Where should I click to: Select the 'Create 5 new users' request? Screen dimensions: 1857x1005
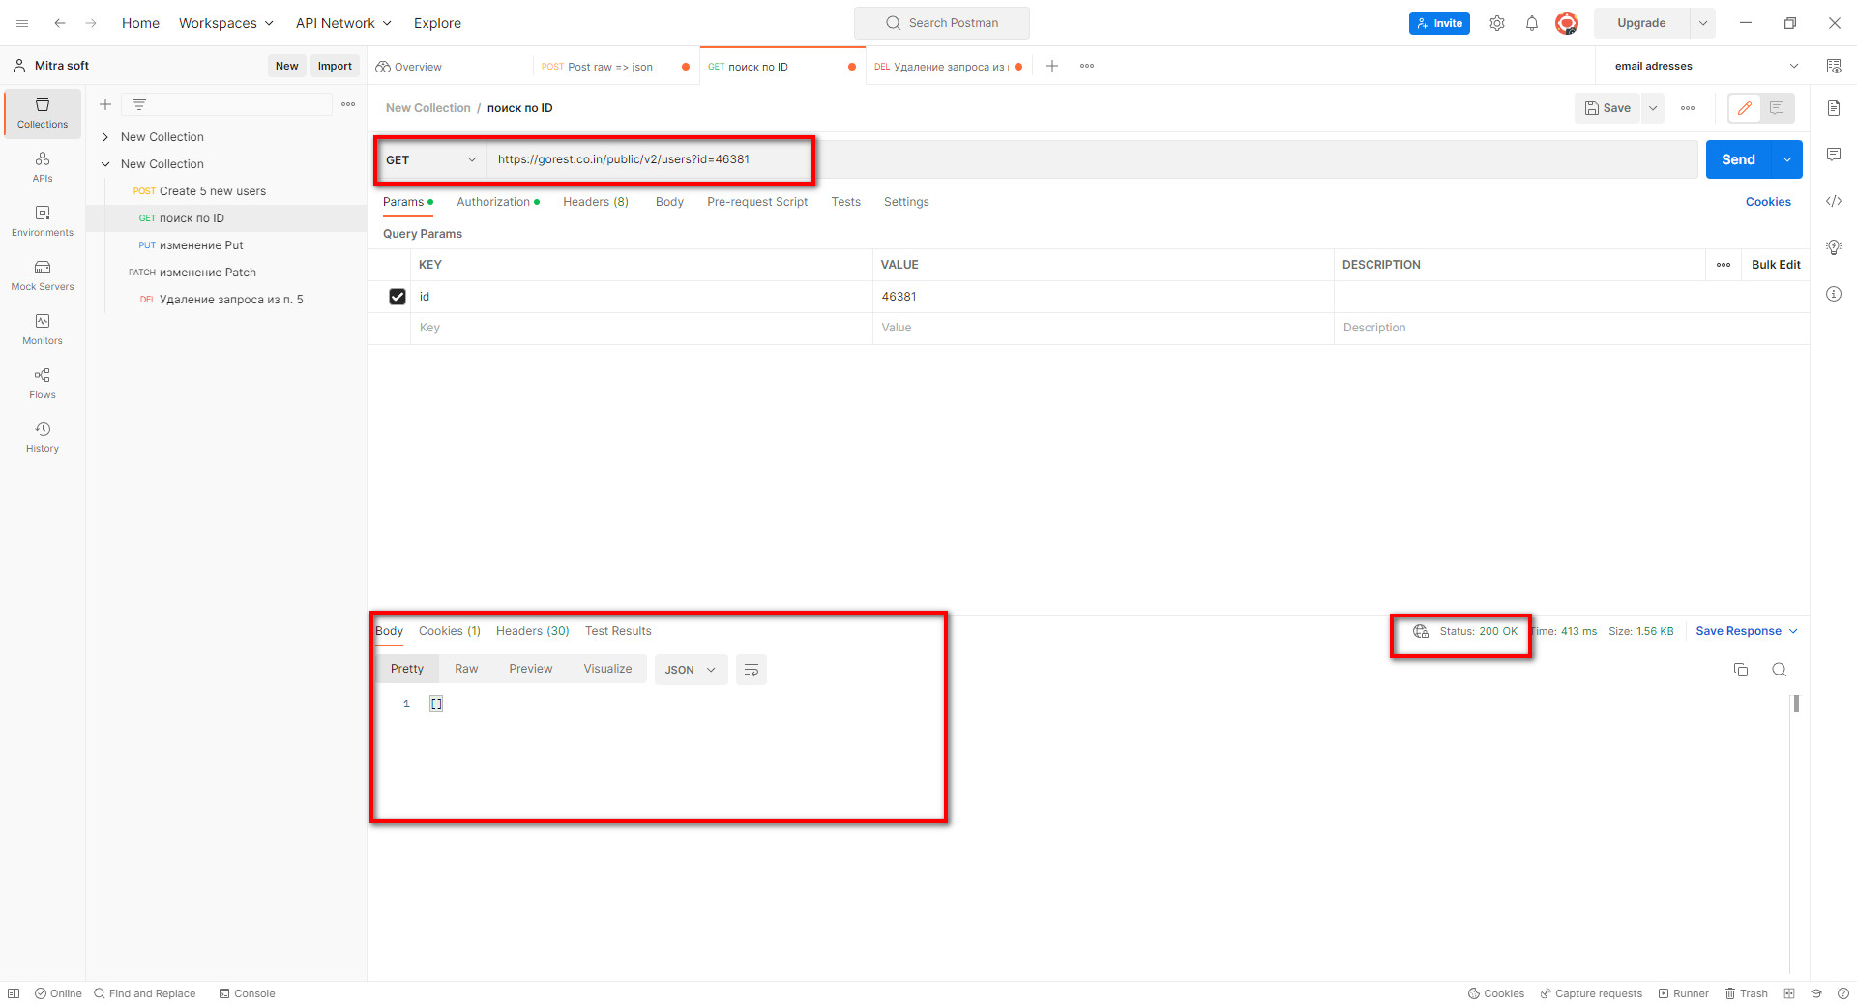pyautogui.click(x=213, y=191)
